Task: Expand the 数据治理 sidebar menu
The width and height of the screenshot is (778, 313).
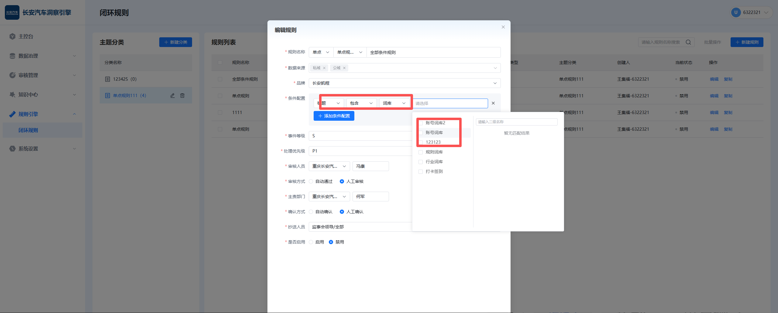Action: [43, 56]
